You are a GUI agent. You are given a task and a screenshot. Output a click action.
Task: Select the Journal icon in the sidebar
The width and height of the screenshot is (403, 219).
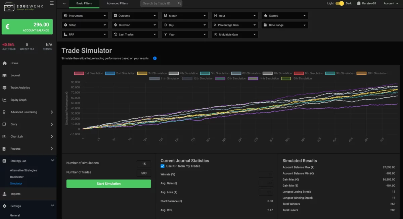pyautogui.click(x=4, y=75)
